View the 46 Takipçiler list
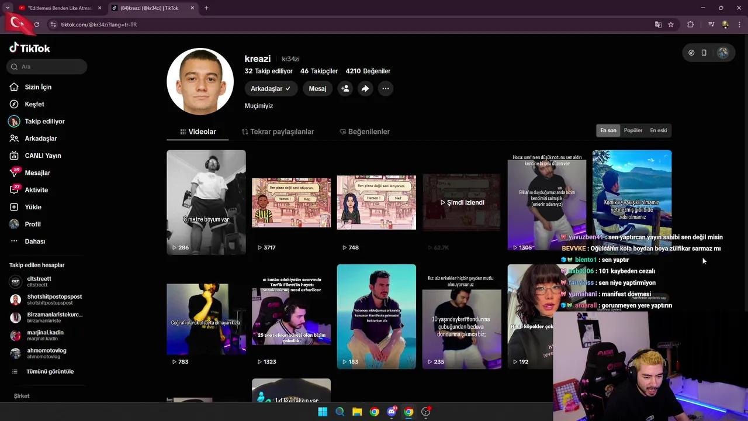 pyautogui.click(x=319, y=71)
